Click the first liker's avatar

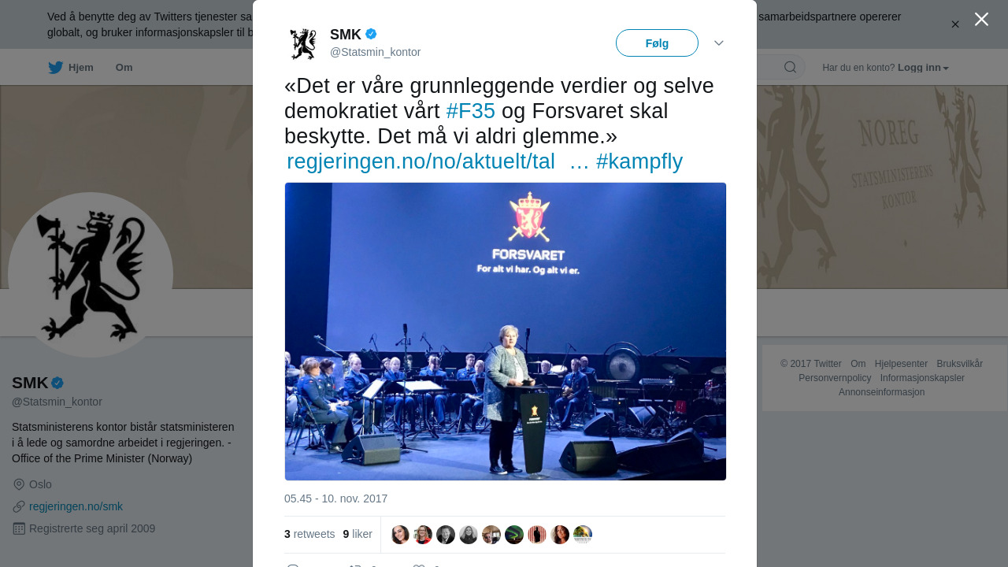click(400, 535)
